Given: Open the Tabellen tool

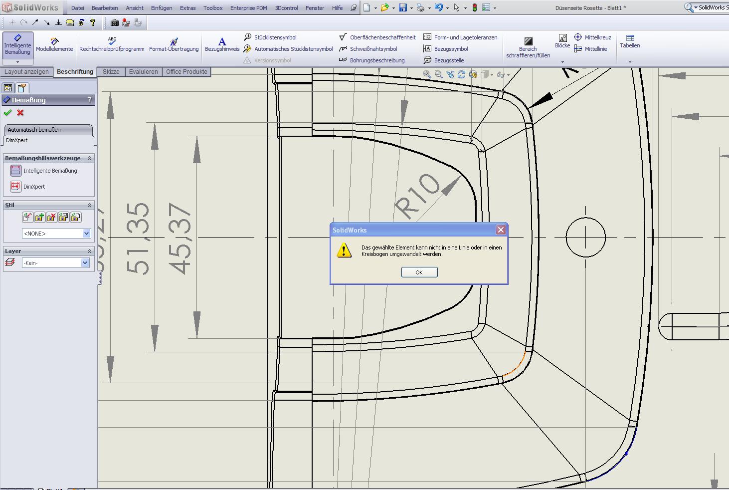Looking at the screenshot, I should [630, 41].
